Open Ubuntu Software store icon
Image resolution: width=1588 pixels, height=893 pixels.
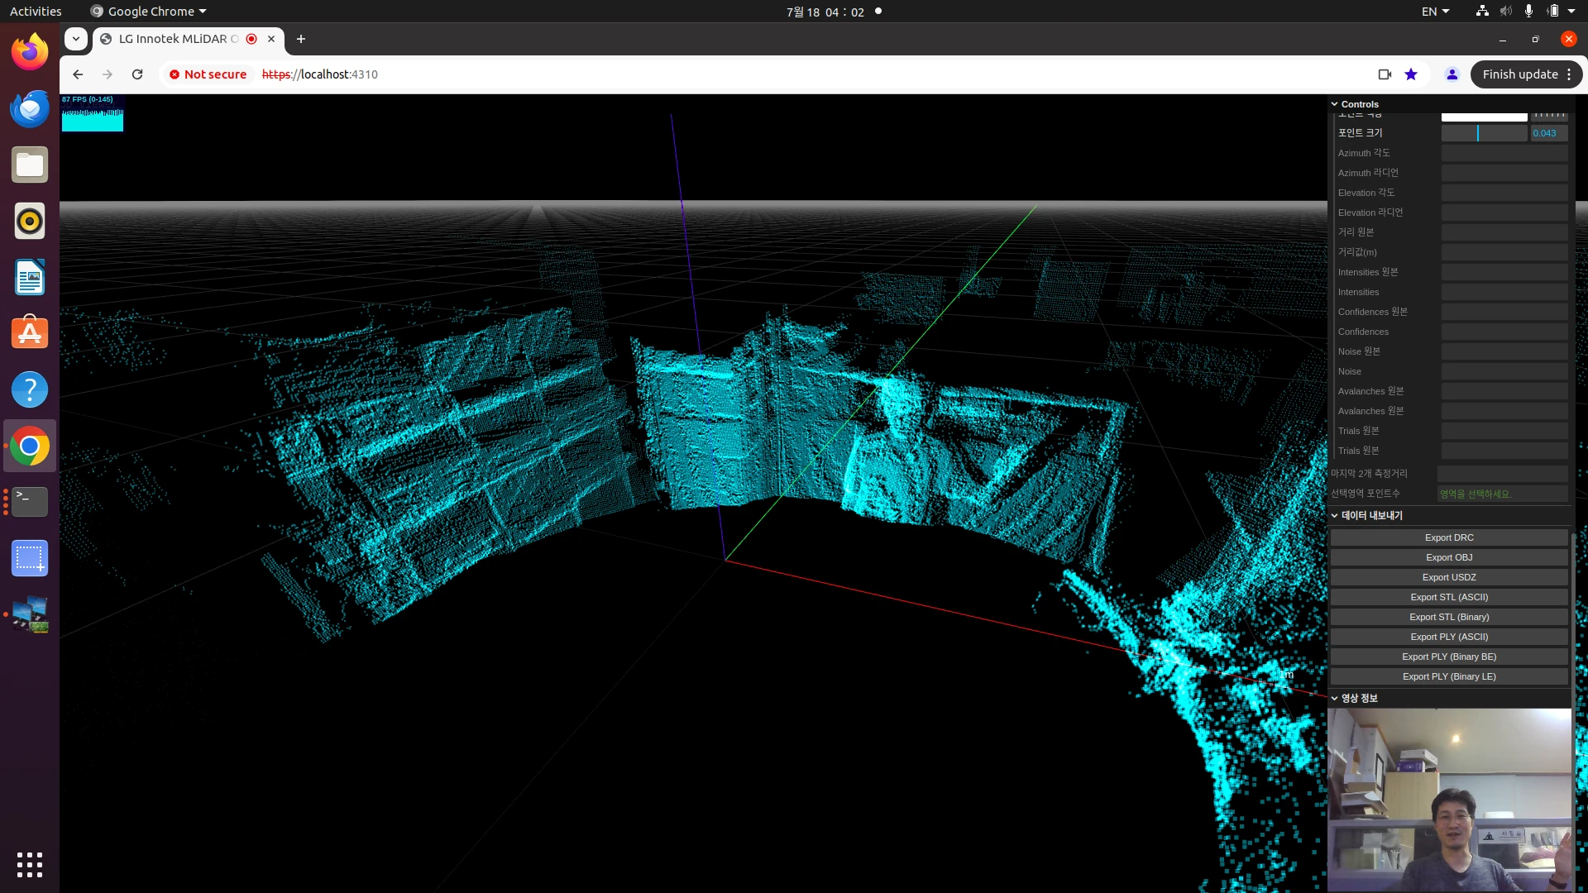[x=30, y=333]
